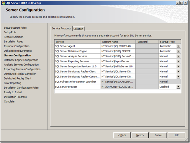The height and width of the screenshot is (143, 190).
Task: Switch to the Collation tab
Action: (78, 29)
